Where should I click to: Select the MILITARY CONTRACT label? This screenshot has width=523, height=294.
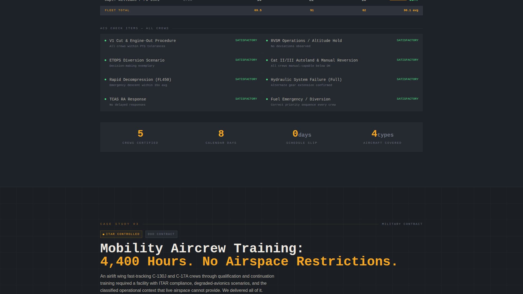click(402, 224)
